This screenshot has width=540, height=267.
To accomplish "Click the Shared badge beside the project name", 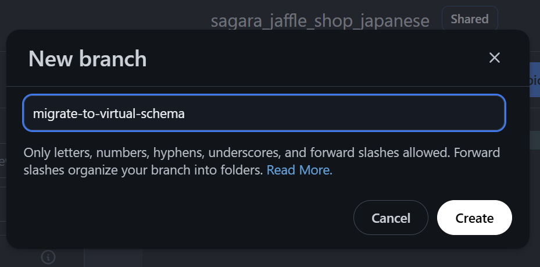I will (470, 19).
